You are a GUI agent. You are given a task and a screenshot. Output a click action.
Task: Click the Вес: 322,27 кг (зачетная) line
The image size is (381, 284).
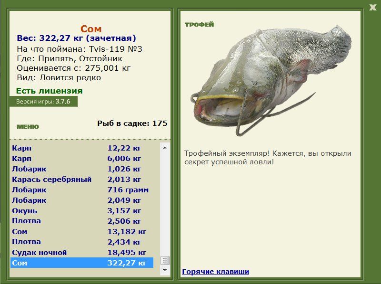pos(76,38)
